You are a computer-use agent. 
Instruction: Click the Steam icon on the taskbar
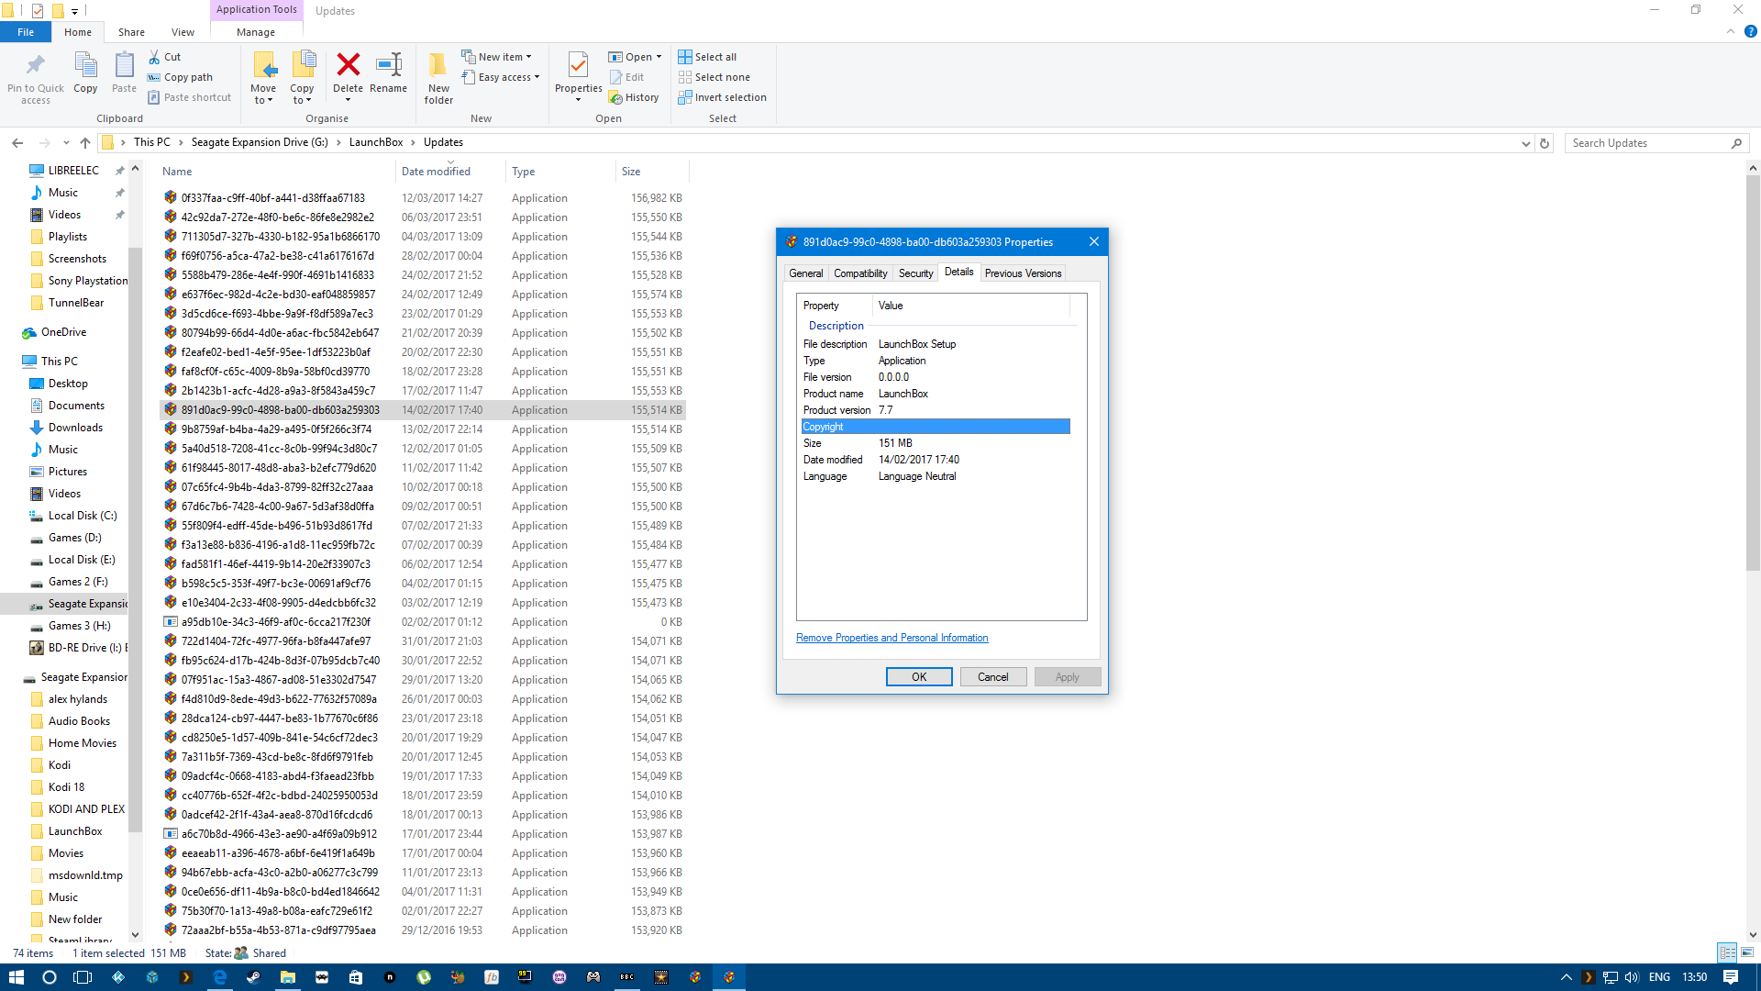click(253, 977)
